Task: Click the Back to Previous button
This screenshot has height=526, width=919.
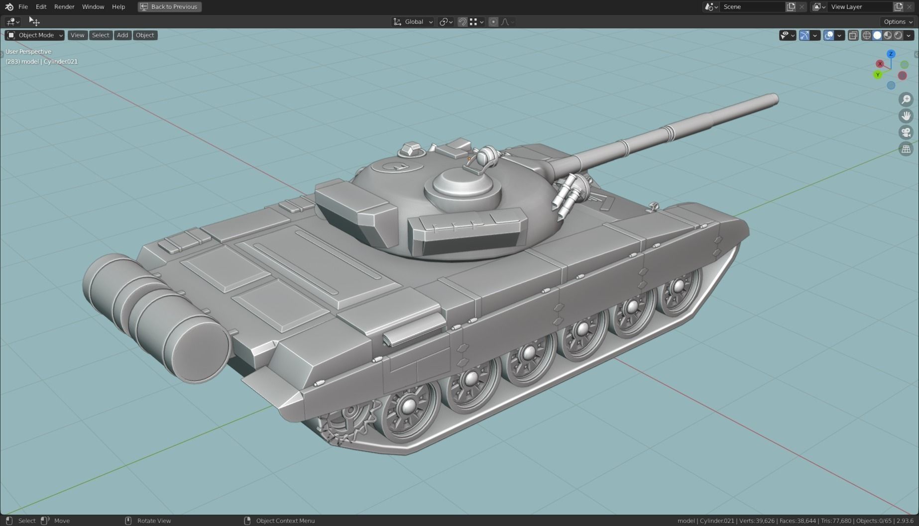Action: click(170, 6)
